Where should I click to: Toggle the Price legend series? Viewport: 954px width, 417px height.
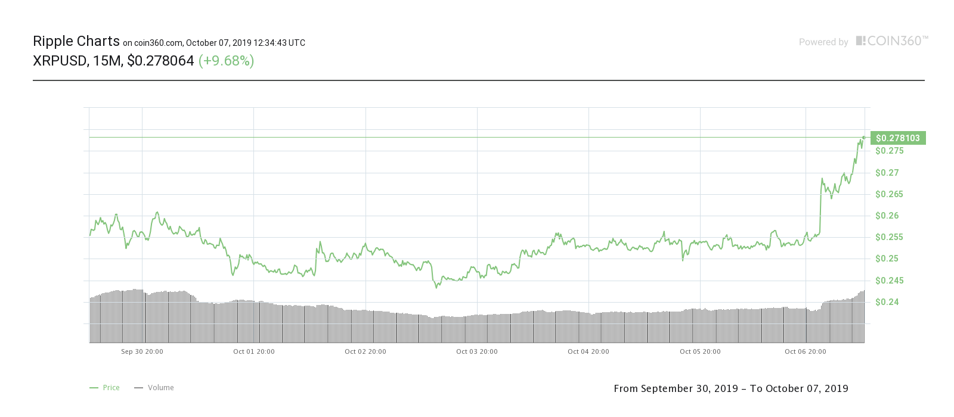(x=104, y=388)
